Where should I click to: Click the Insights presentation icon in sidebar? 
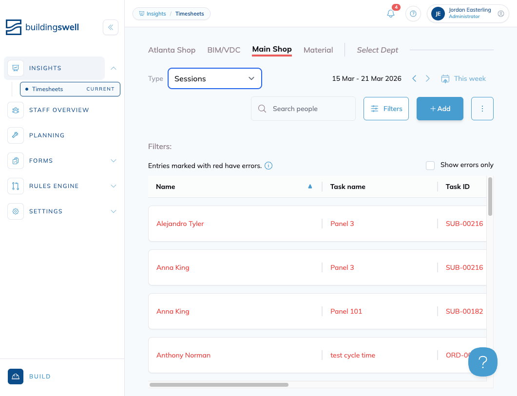click(x=16, y=68)
